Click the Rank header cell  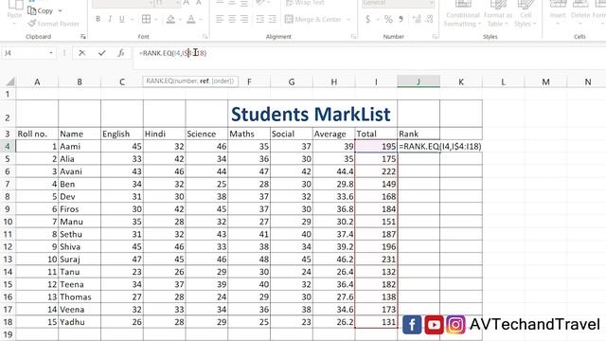[419, 134]
